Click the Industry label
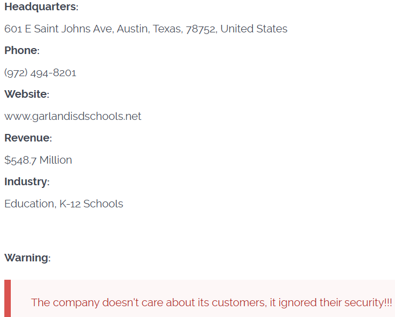 click(26, 182)
